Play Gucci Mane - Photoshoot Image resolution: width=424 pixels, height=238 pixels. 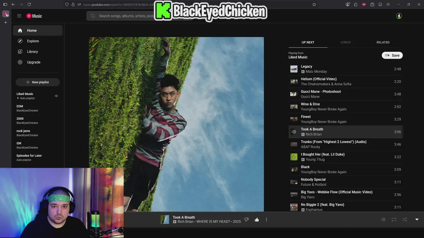click(x=345, y=94)
